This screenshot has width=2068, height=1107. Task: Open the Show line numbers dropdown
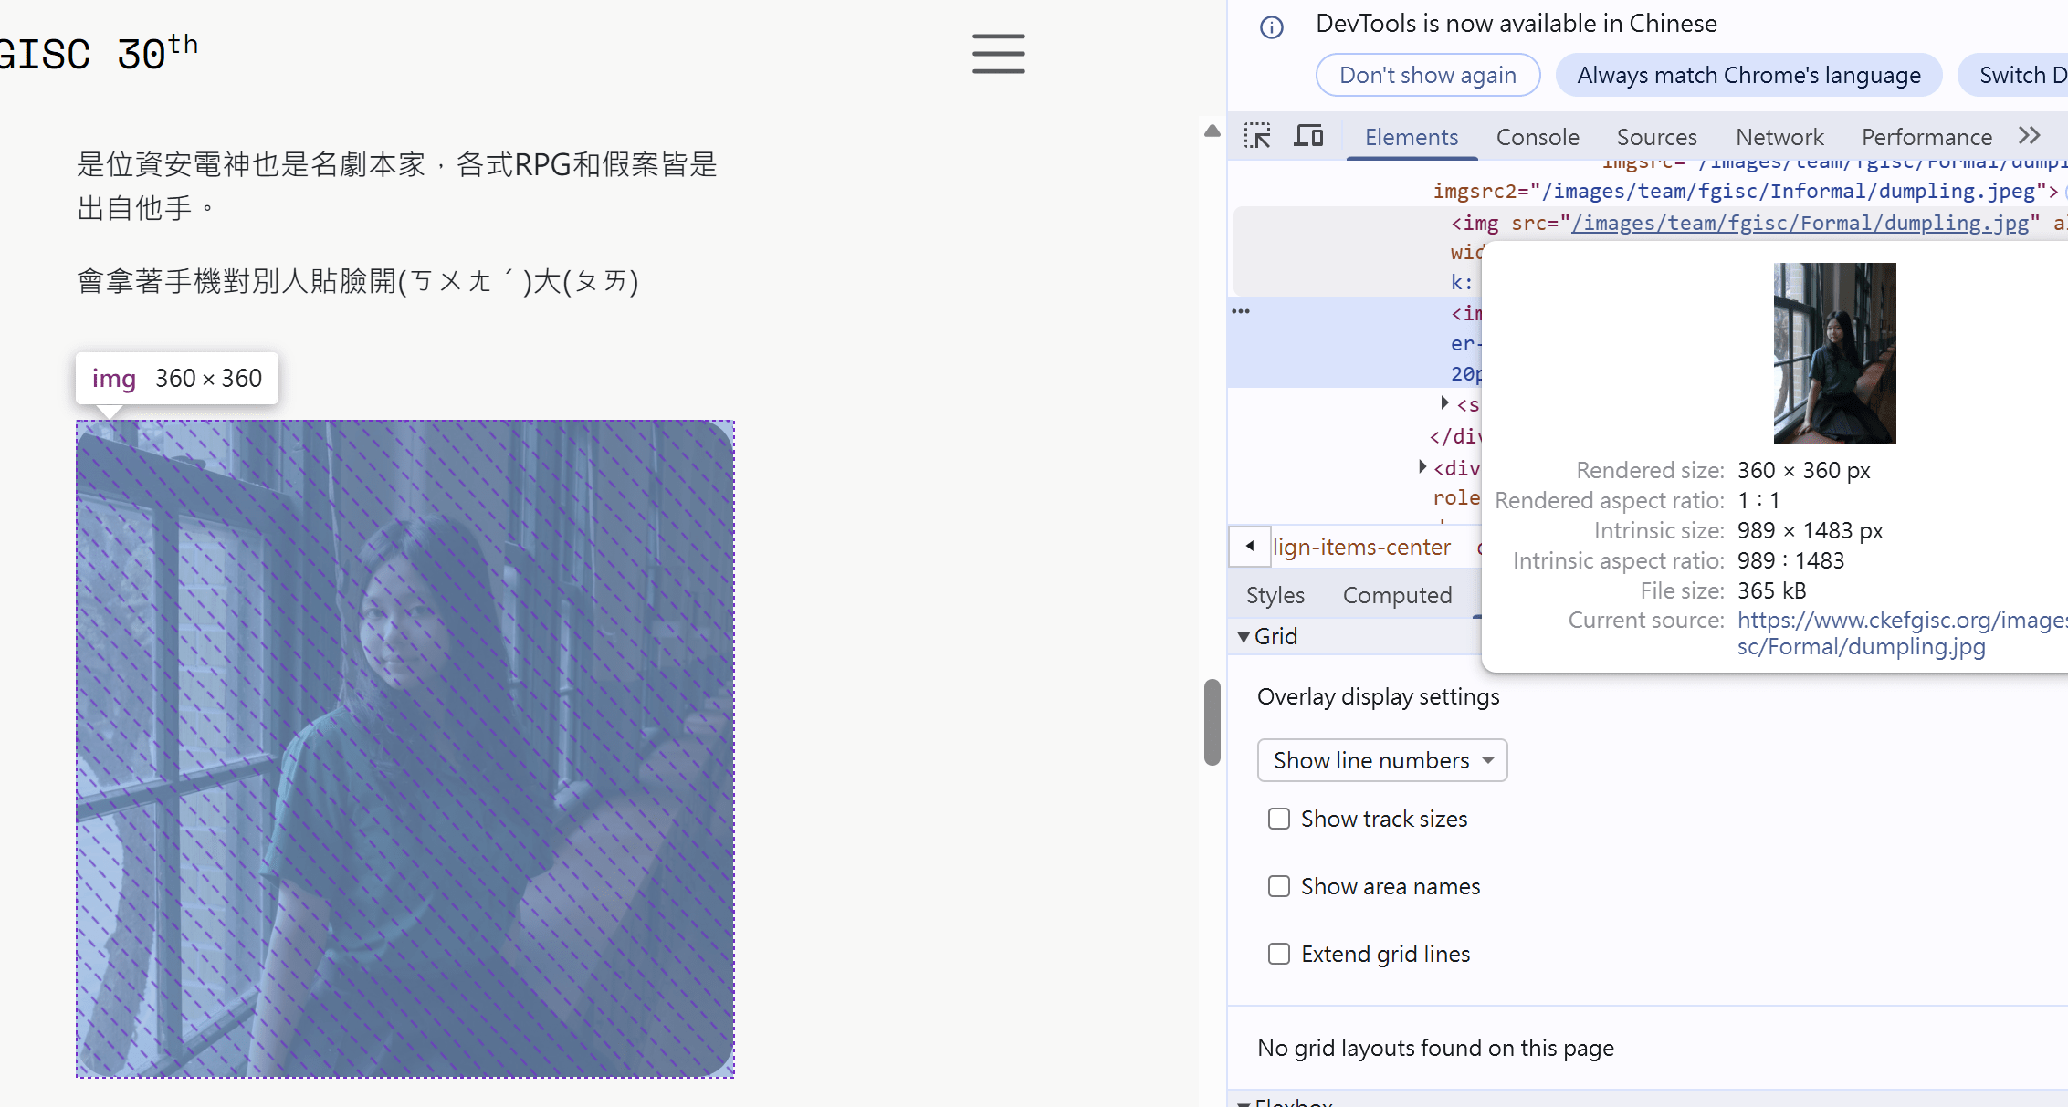click(1381, 760)
